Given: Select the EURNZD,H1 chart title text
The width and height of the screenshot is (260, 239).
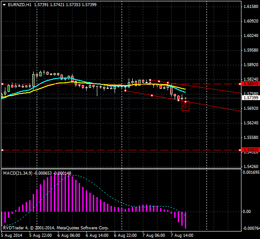Looking at the screenshot, I should click(x=19, y=5).
